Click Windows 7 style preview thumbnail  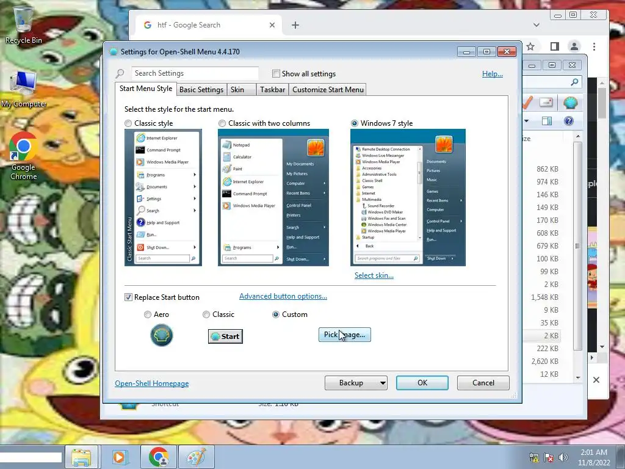pos(408,197)
